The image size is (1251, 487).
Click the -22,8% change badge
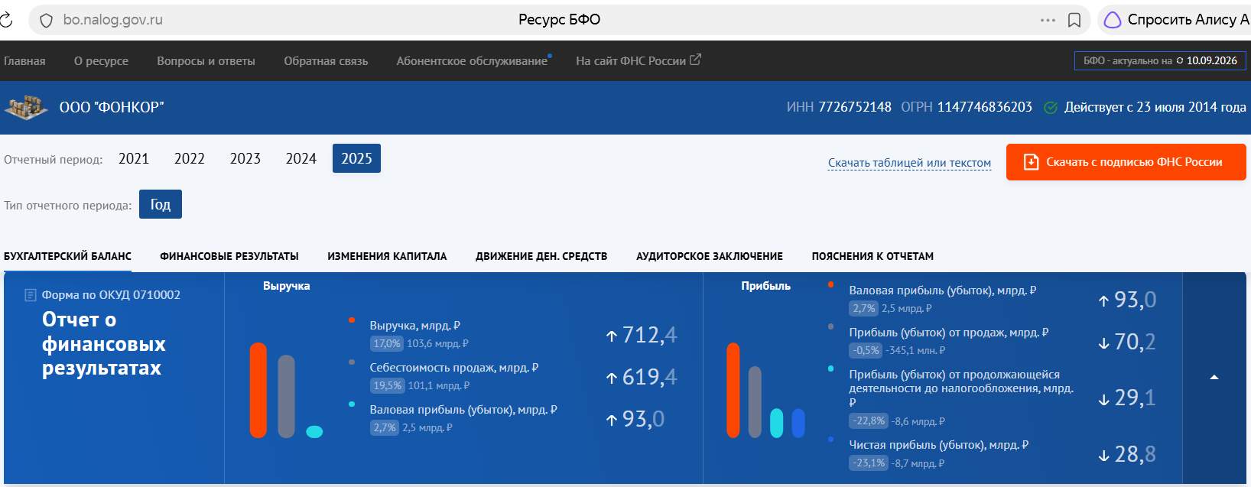pyautogui.click(x=869, y=421)
